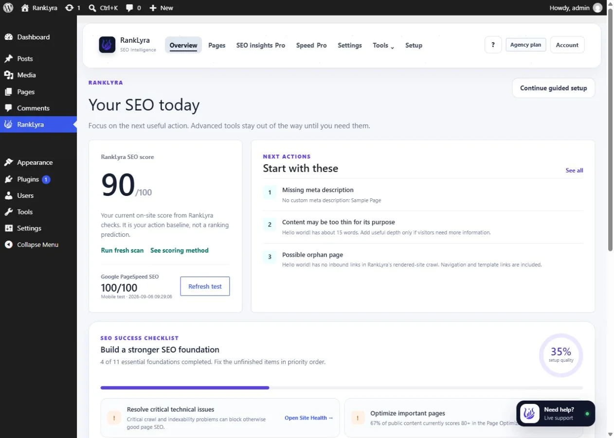
Task: Open Missing meta description action
Action: coord(423,194)
